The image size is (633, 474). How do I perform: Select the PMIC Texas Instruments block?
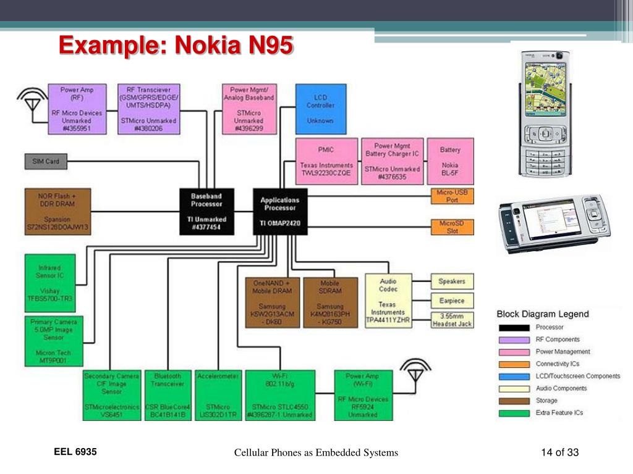click(326, 161)
